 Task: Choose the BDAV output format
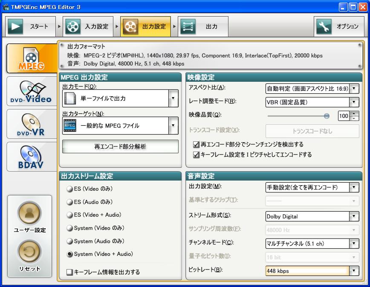[32, 156]
